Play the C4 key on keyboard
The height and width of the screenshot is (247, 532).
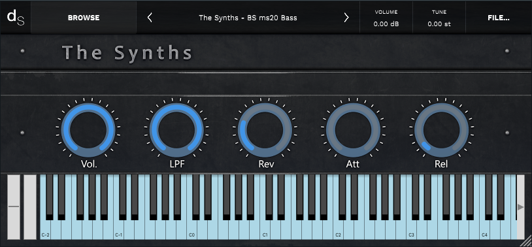484,230
